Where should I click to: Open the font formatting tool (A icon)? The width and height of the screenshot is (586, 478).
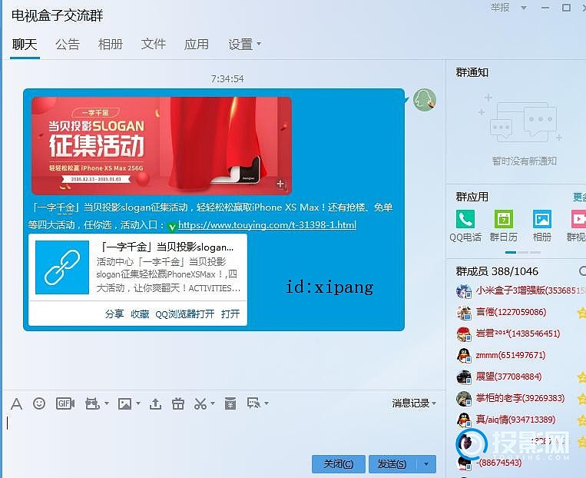tap(16, 404)
